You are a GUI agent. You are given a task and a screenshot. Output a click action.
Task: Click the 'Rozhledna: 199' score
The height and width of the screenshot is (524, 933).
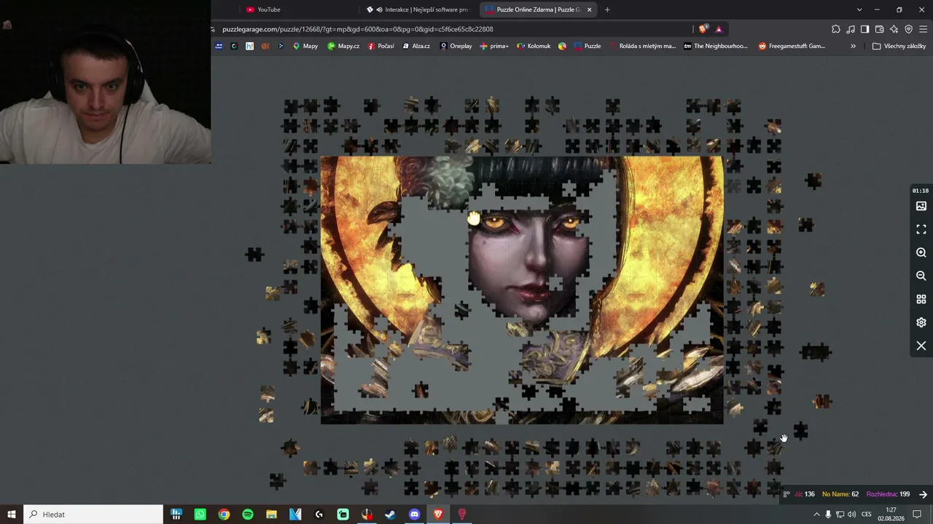(888, 494)
